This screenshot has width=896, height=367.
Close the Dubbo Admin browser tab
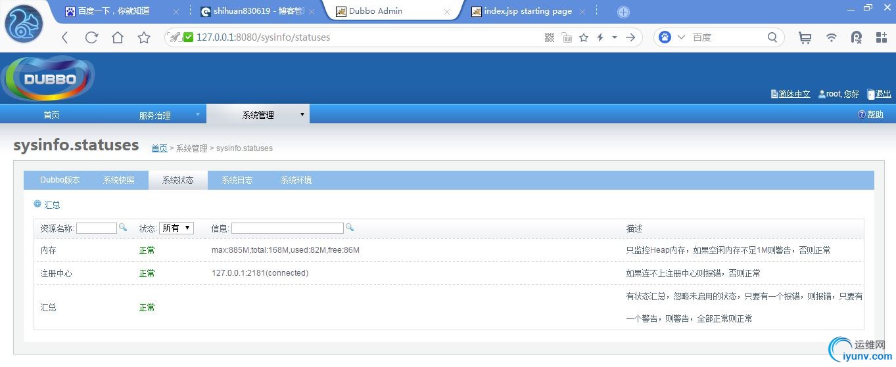(448, 12)
